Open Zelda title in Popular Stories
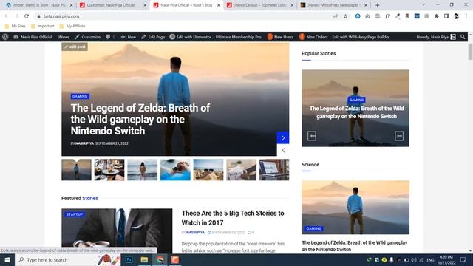Image resolution: width=473 pixels, height=266 pixels. 356,112
